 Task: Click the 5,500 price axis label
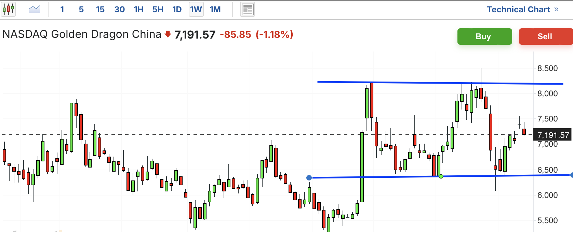click(547, 220)
